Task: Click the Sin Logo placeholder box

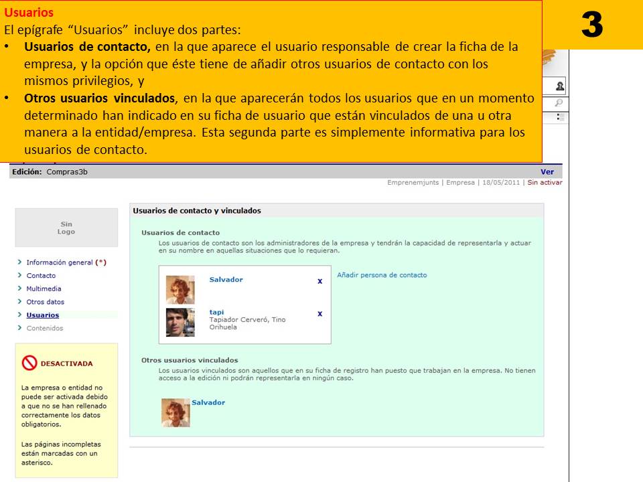Action: (66, 228)
